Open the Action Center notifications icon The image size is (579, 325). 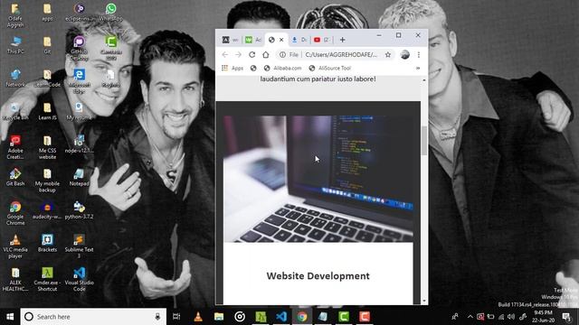click(x=566, y=317)
